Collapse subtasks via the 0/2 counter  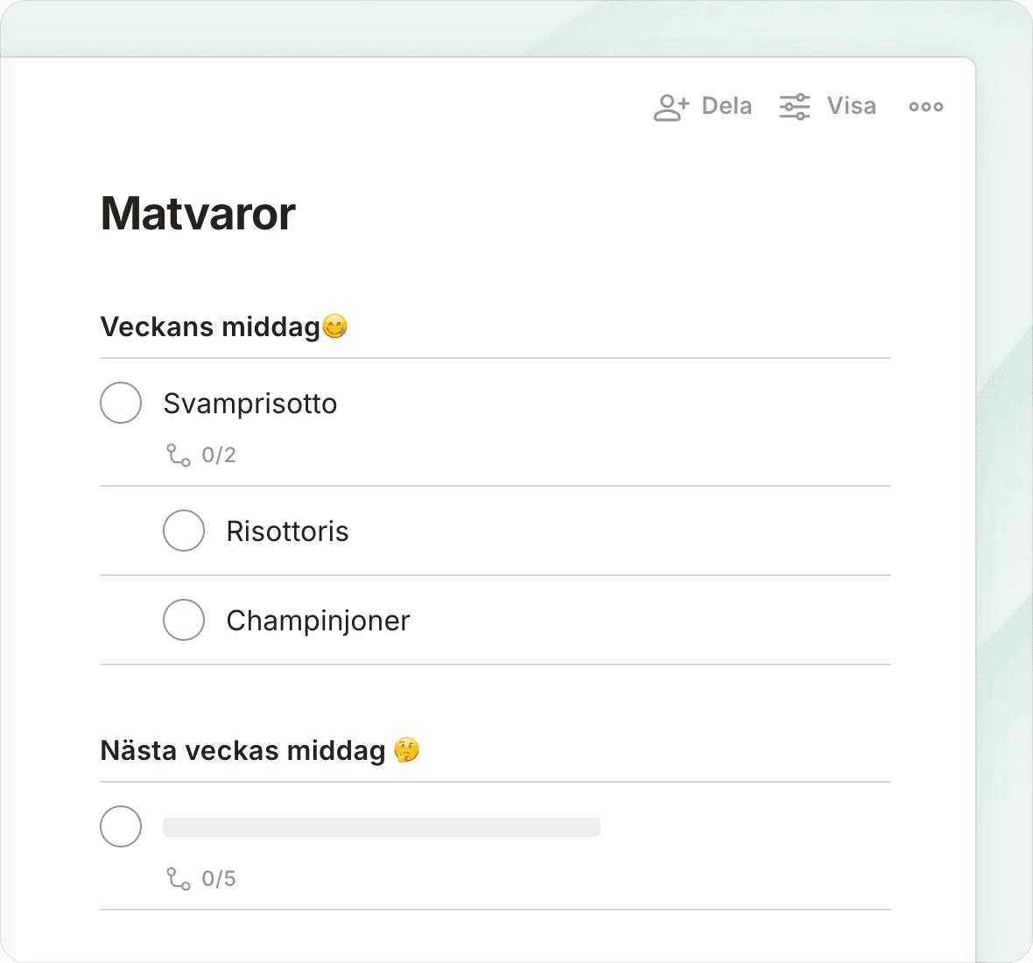pyautogui.click(x=219, y=455)
